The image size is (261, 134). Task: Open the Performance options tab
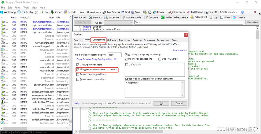163,40
